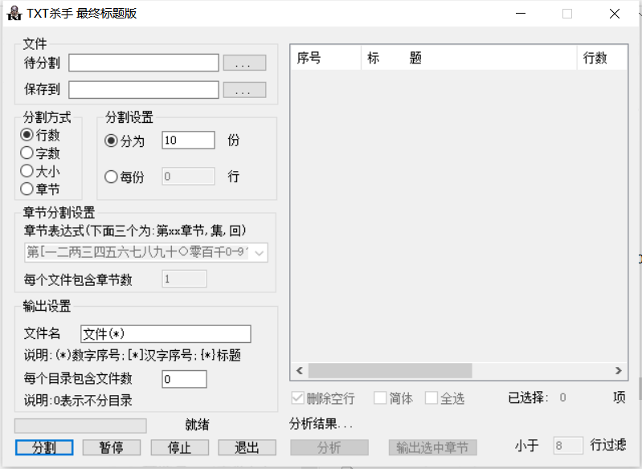
Task: Click browse button for 待分割 file
Action: tap(244, 63)
